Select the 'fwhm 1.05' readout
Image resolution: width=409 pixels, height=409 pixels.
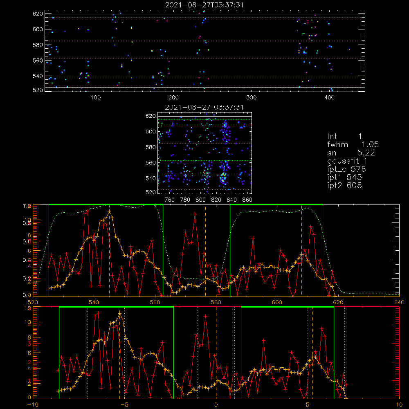click(x=353, y=144)
